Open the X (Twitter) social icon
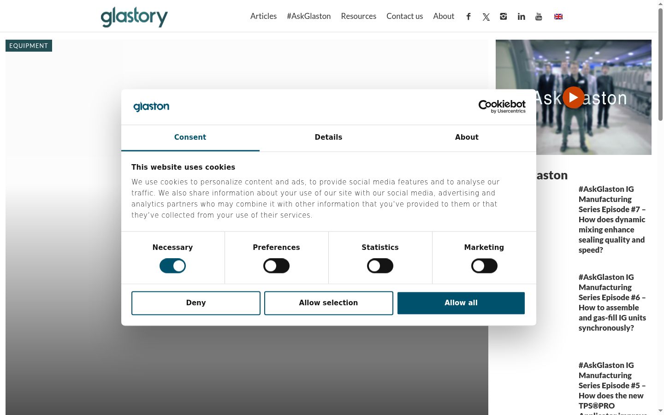Viewport: 664px width, 415px height. pyautogui.click(x=486, y=17)
